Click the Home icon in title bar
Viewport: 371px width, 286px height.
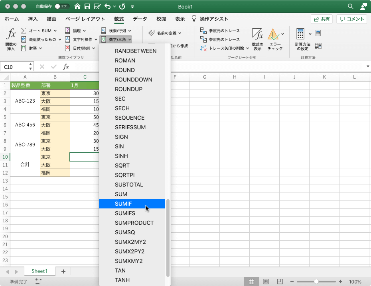[x=77, y=6]
